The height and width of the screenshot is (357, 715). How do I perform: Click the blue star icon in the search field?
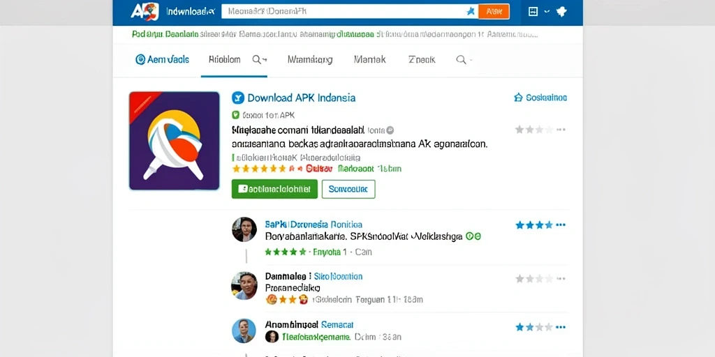(x=471, y=11)
